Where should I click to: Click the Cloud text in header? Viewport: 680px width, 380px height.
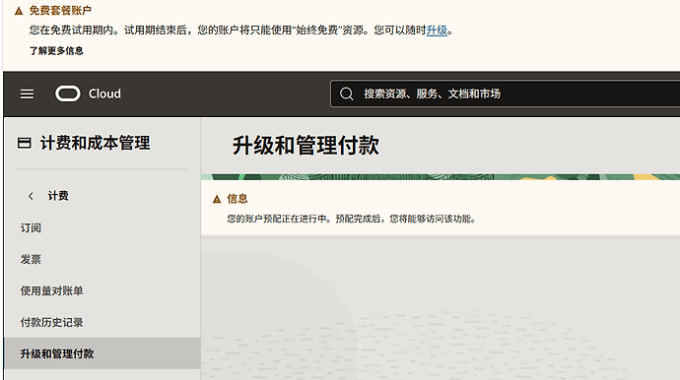(x=104, y=94)
